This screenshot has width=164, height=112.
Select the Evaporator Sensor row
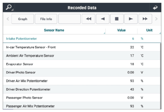(82, 64)
